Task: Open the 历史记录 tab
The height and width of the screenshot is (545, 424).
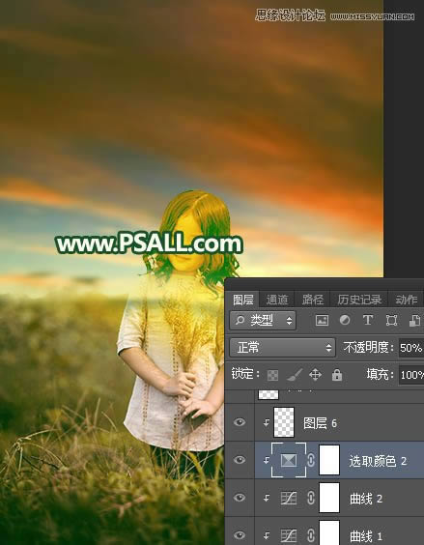Action: [359, 300]
